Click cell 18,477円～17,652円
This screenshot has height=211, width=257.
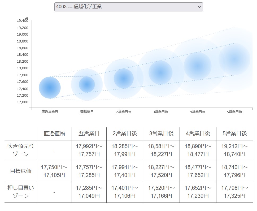coord(198,171)
